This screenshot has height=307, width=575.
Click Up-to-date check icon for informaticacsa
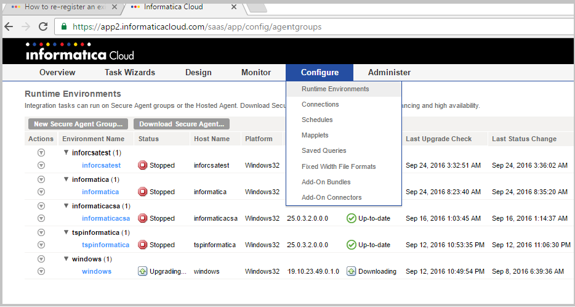(x=352, y=218)
